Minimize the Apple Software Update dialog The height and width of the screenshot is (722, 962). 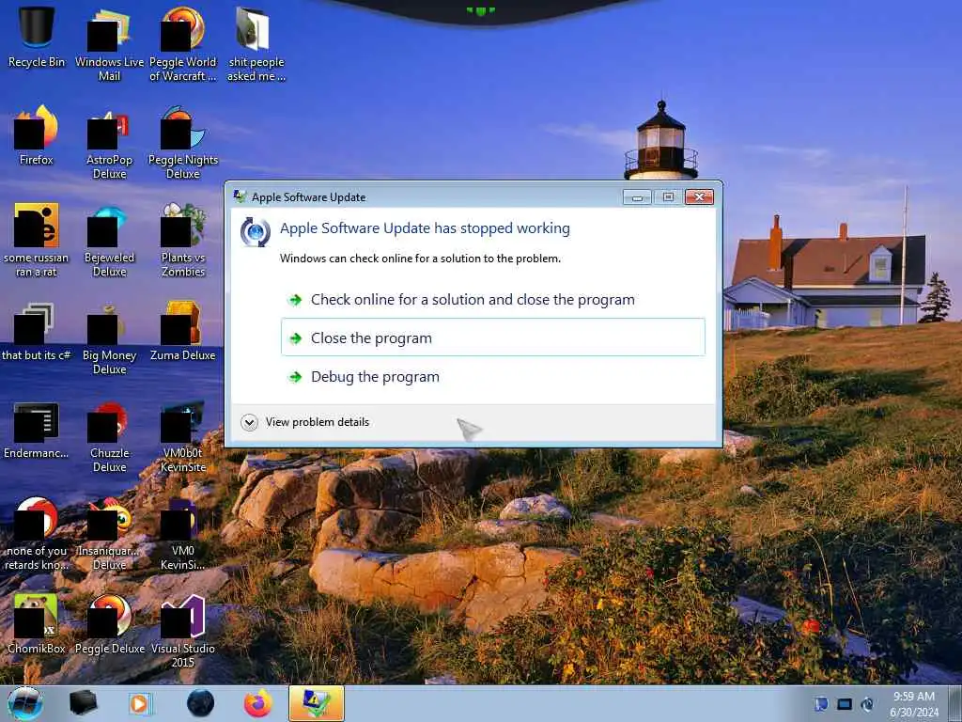click(x=638, y=197)
